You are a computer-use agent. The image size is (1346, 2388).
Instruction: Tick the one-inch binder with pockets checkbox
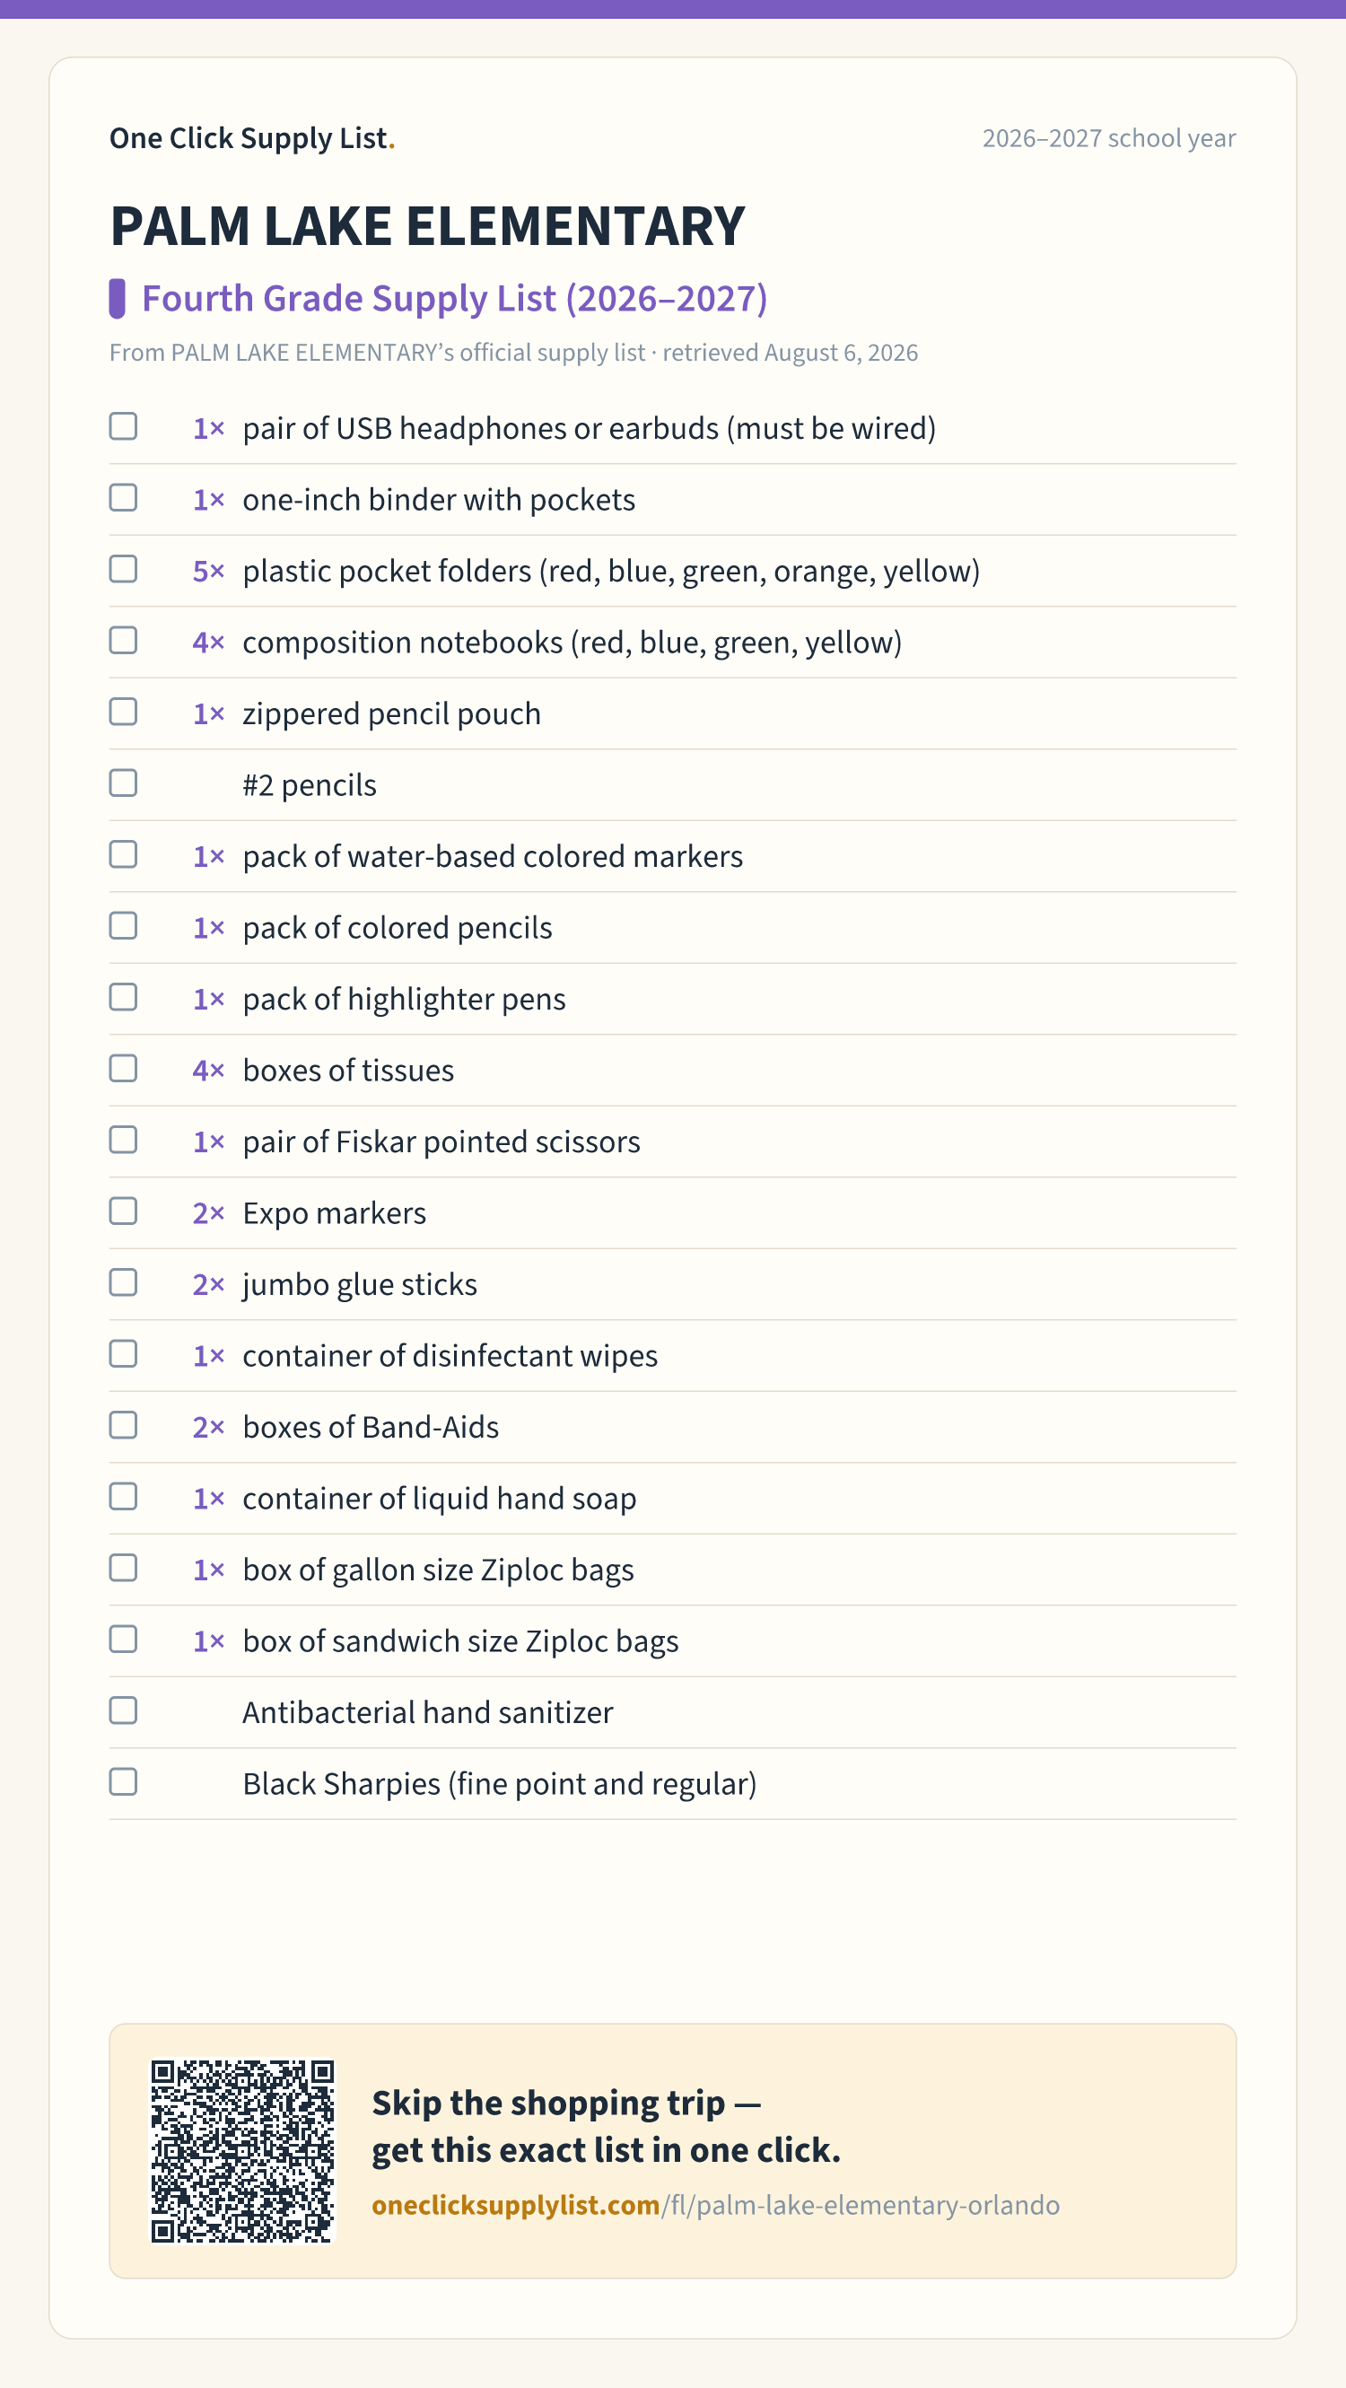pyautogui.click(x=123, y=498)
